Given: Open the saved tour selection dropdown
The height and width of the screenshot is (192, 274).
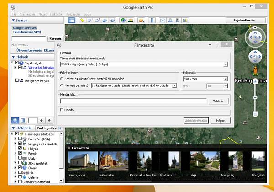Looking at the screenshot, I should [x=174, y=85].
